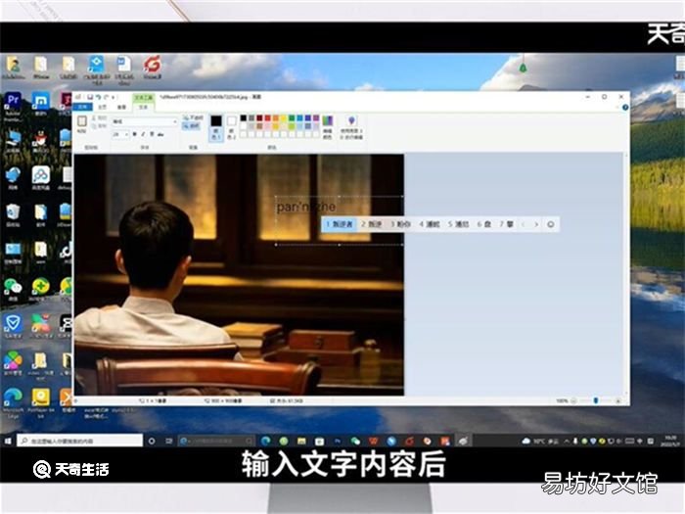Screen dimensions: 685x514
Task: Select Color 2 background box
Action: click(232, 127)
